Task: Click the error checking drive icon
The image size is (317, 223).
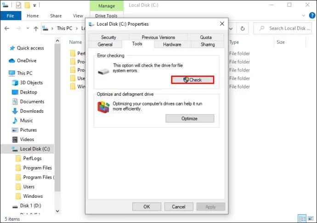Action: (x=103, y=71)
